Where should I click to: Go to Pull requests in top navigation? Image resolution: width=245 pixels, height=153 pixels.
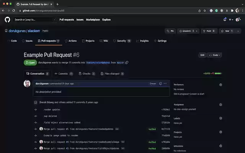67,20
